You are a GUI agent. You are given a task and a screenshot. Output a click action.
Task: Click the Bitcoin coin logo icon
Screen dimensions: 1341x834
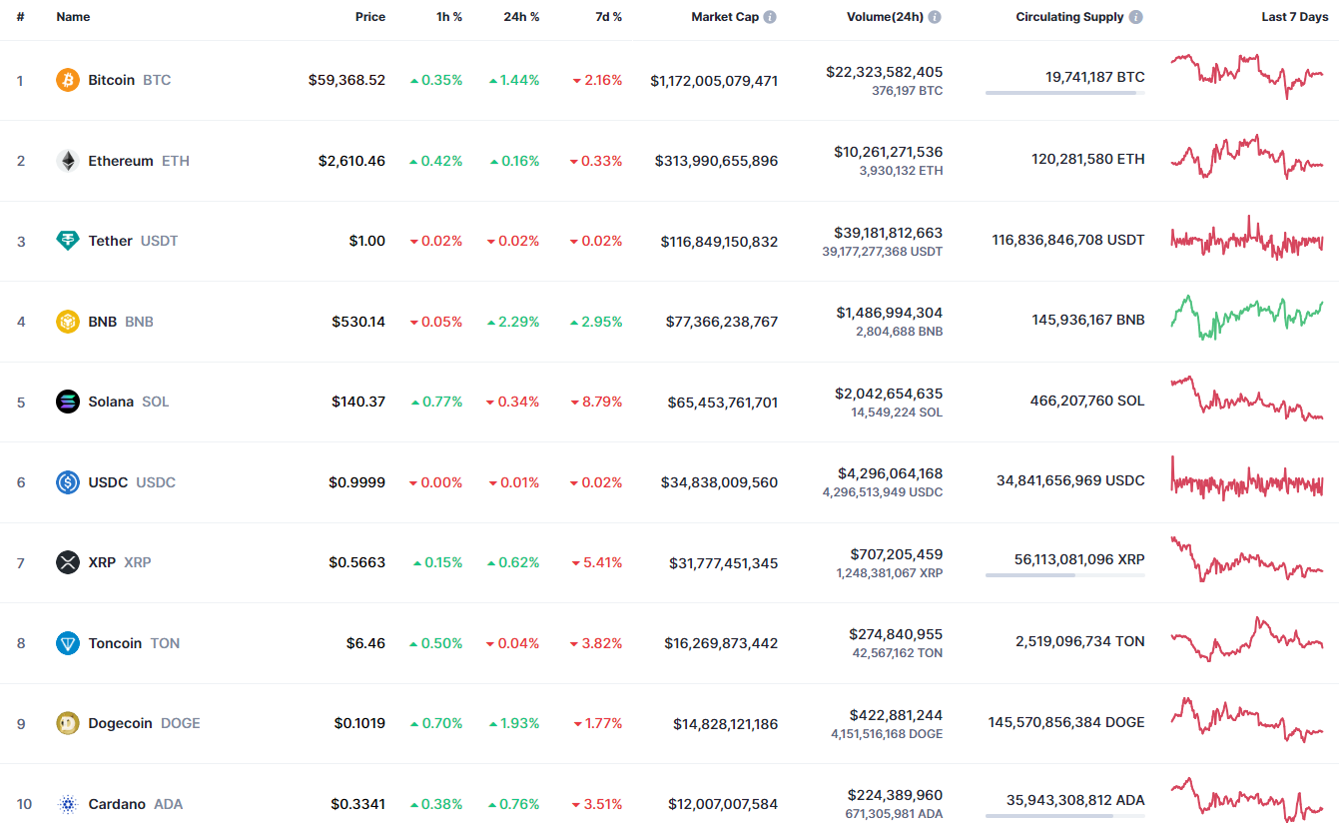pyautogui.click(x=68, y=80)
